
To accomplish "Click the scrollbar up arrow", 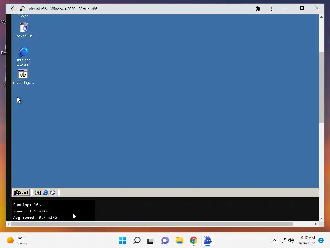I will tap(321, 17).
